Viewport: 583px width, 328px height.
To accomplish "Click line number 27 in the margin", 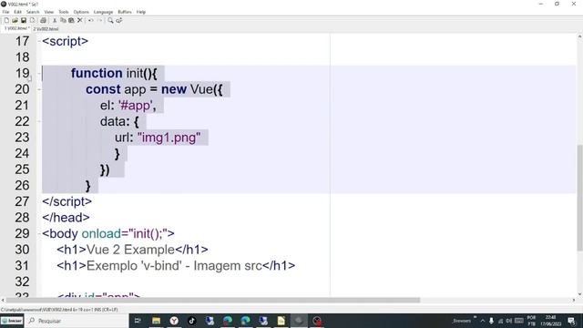I will point(22,201).
